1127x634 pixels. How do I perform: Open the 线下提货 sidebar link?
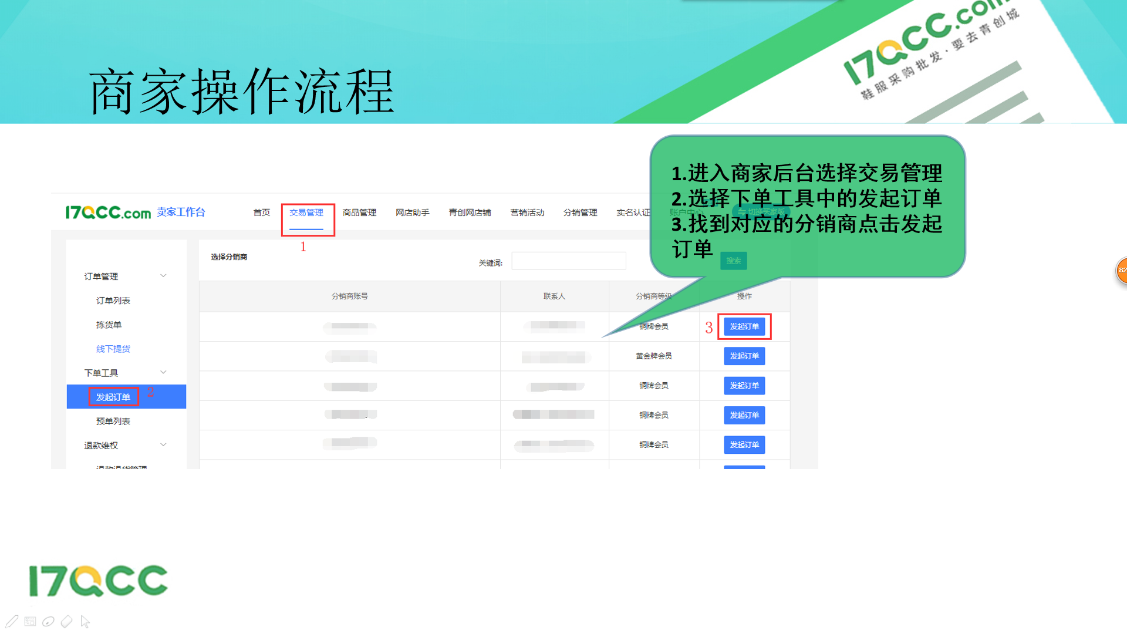pos(113,349)
